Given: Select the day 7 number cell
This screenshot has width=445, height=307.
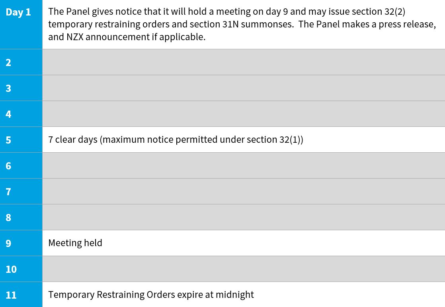Looking at the screenshot, I should click(x=21, y=192).
